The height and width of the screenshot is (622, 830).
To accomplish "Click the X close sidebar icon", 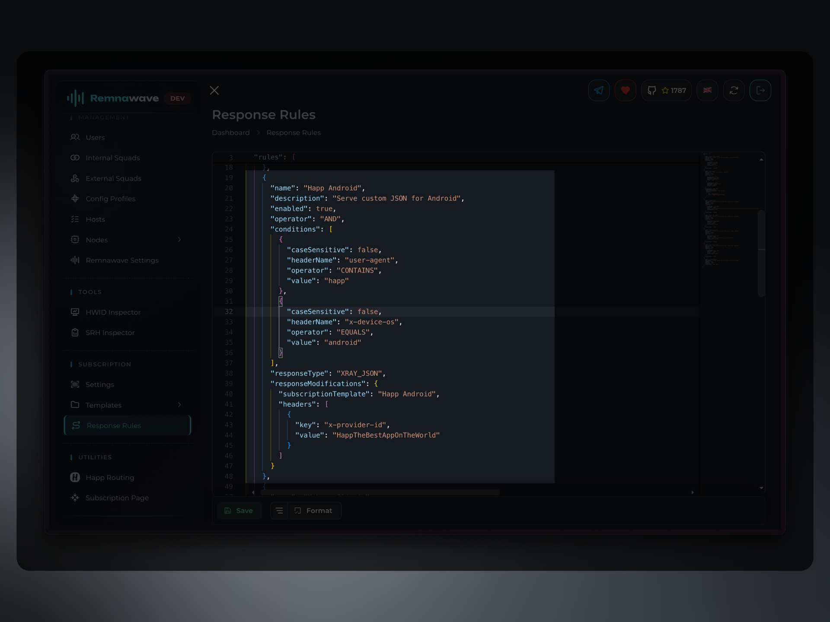I will tap(214, 90).
